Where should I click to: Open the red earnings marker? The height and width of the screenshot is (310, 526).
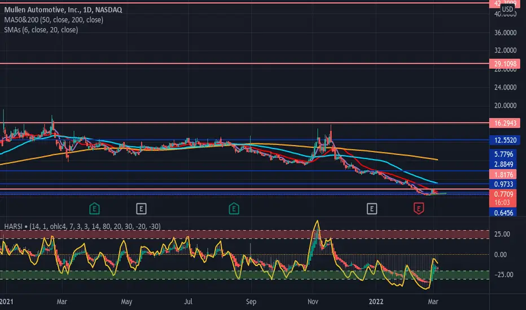[419, 209]
